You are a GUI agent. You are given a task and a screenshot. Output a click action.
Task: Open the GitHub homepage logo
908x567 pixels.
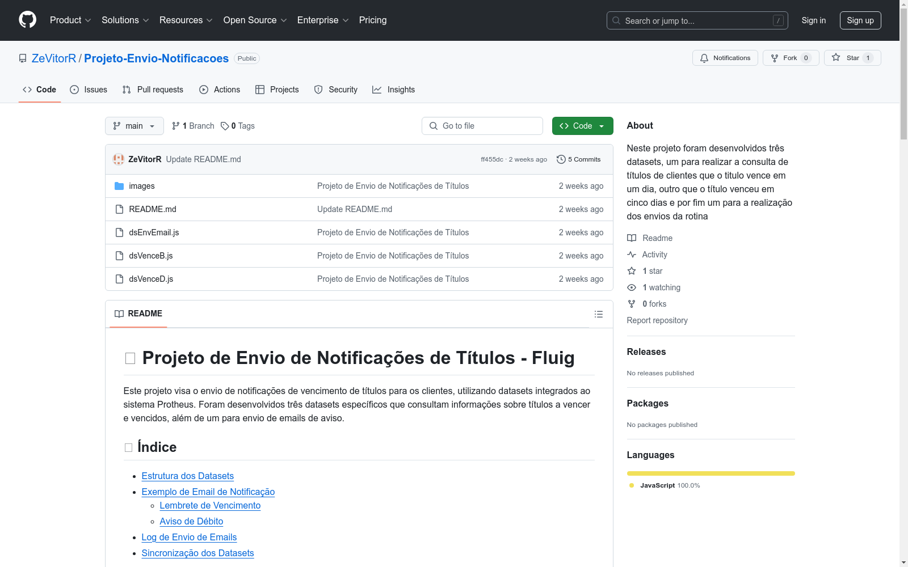[27, 20]
